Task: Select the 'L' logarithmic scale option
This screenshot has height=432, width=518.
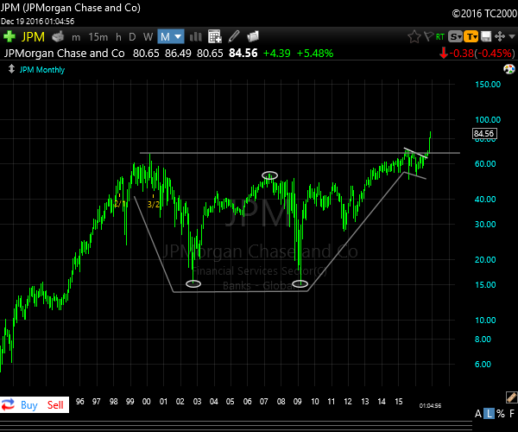Action: (x=490, y=414)
